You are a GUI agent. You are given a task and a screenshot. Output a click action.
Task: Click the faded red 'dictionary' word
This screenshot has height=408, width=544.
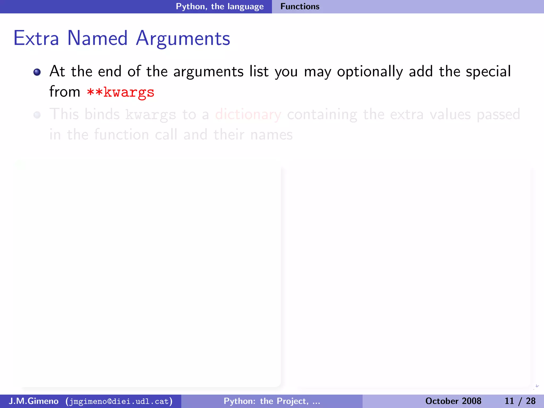(248, 114)
